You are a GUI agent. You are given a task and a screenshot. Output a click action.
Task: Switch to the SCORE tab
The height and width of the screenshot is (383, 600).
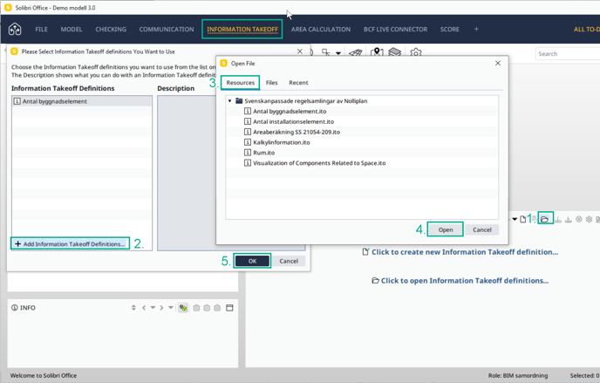click(450, 29)
